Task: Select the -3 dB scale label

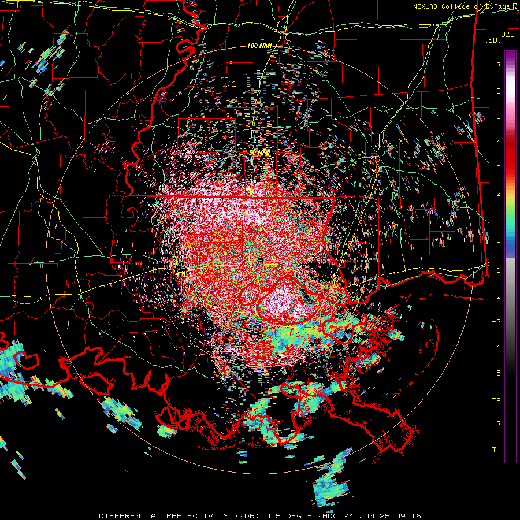Action: (x=496, y=322)
